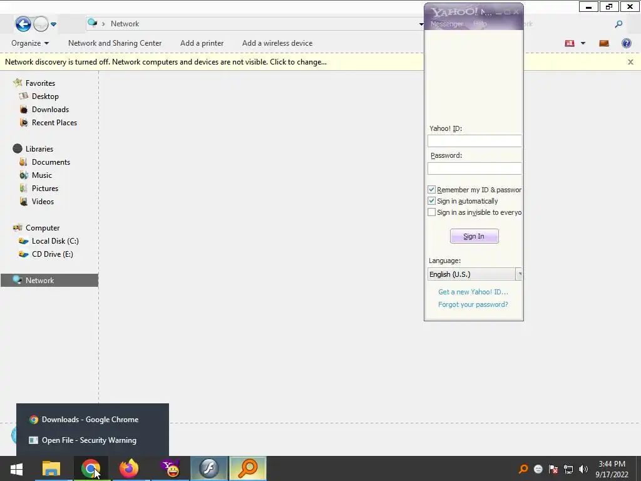Open the Help menu in Yahoo! Messenger
This screenshot has height=481, width=641.
coord(480,24)
